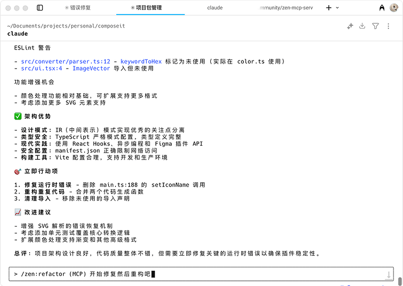Expand the new tab options chevron
This screenshot has height=286, width=403.
point(338,8)
